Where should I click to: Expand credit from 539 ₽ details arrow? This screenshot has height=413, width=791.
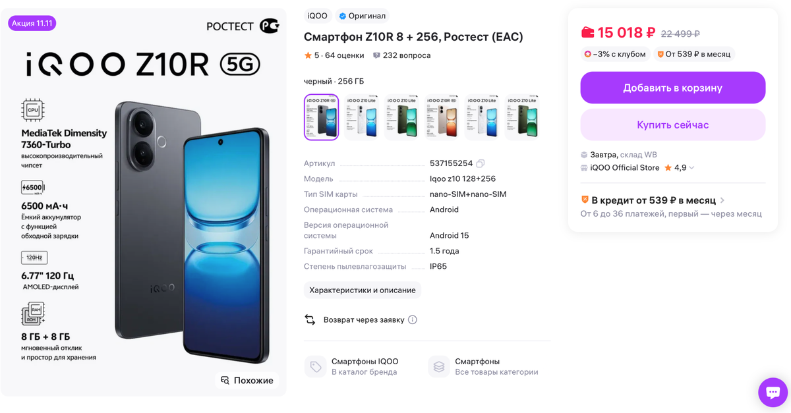pos(722,200)
